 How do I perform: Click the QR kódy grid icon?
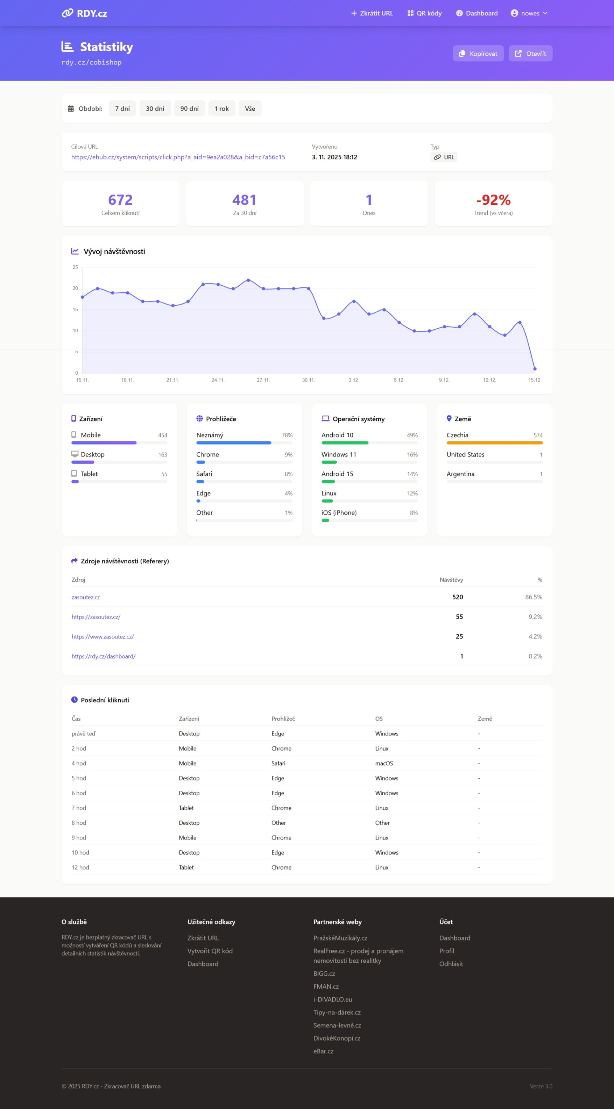click(410, 13)
